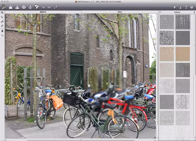The width and height of the screenshot is (196, 141).
Task: Click the image horizontal scrollbar
Action: tap(81, 140)
